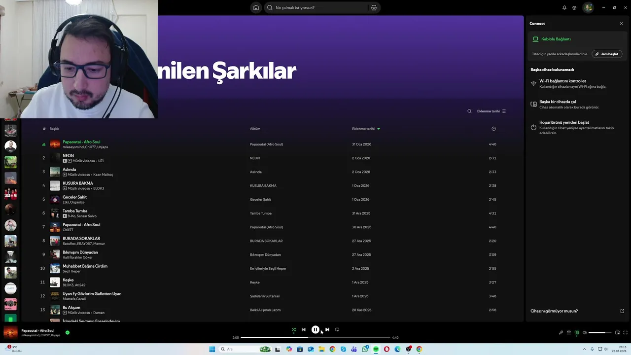Image resolution: width=631 pixels, height=355 pixels.
Task: Toggle liked checkmark for now playing
Action: 68,333
